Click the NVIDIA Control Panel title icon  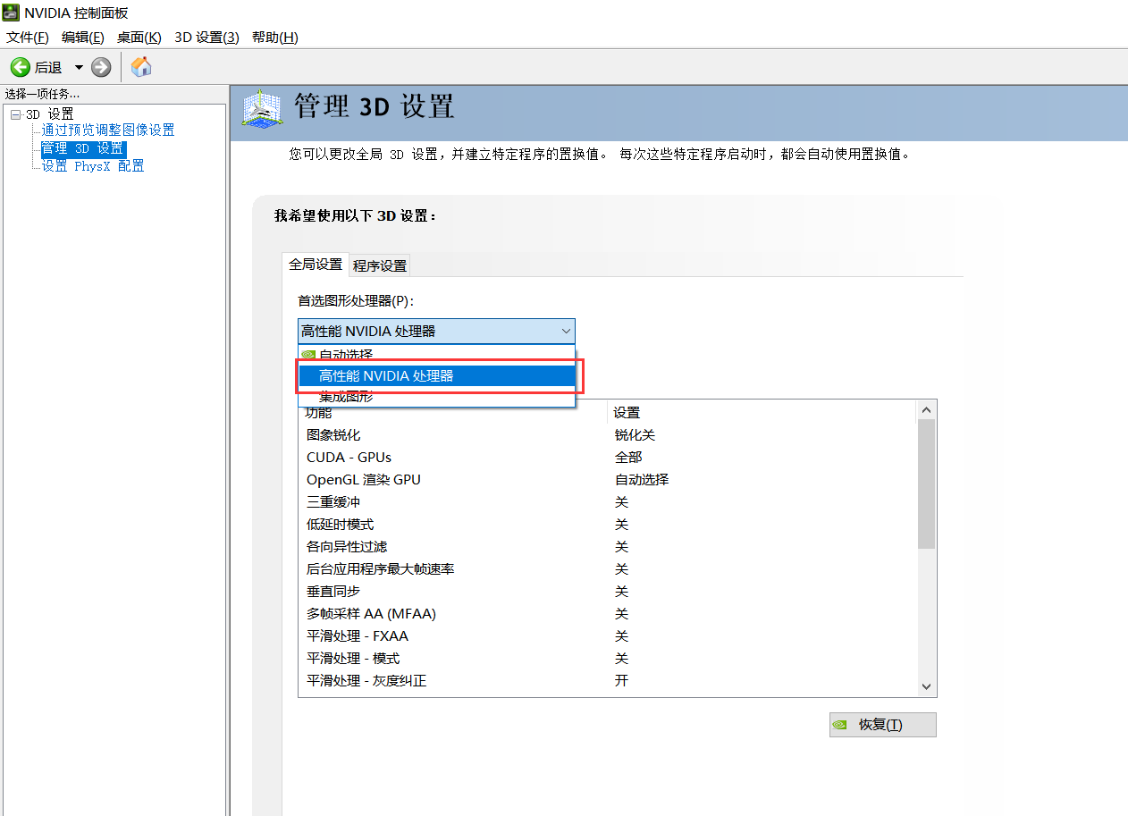(11, 13)
